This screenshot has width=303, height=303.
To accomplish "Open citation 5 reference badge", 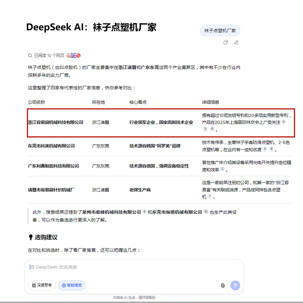I will 205,129.
